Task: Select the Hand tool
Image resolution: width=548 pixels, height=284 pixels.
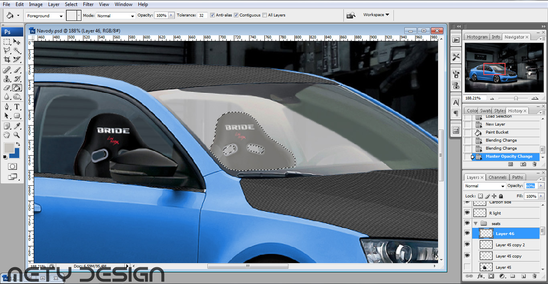Action: coord(7,135)
